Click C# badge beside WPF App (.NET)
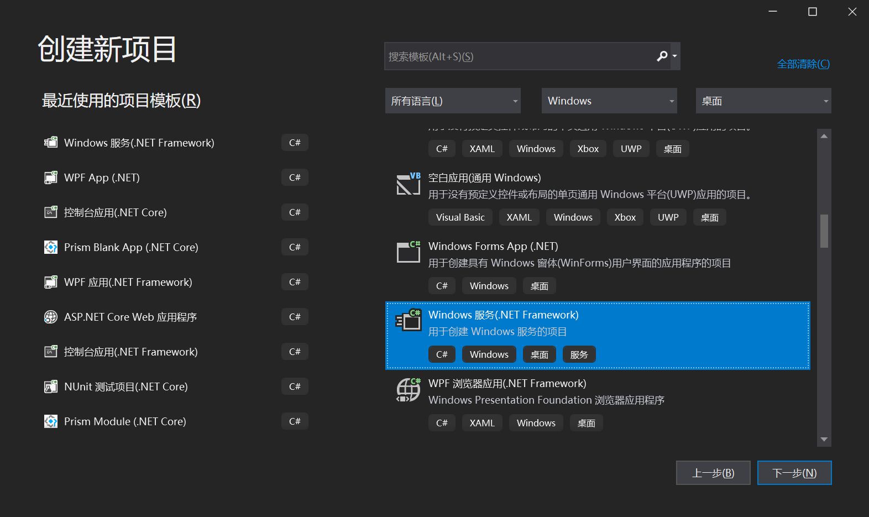The width and height of the screenshot is (869, 517). pos(295,177)
